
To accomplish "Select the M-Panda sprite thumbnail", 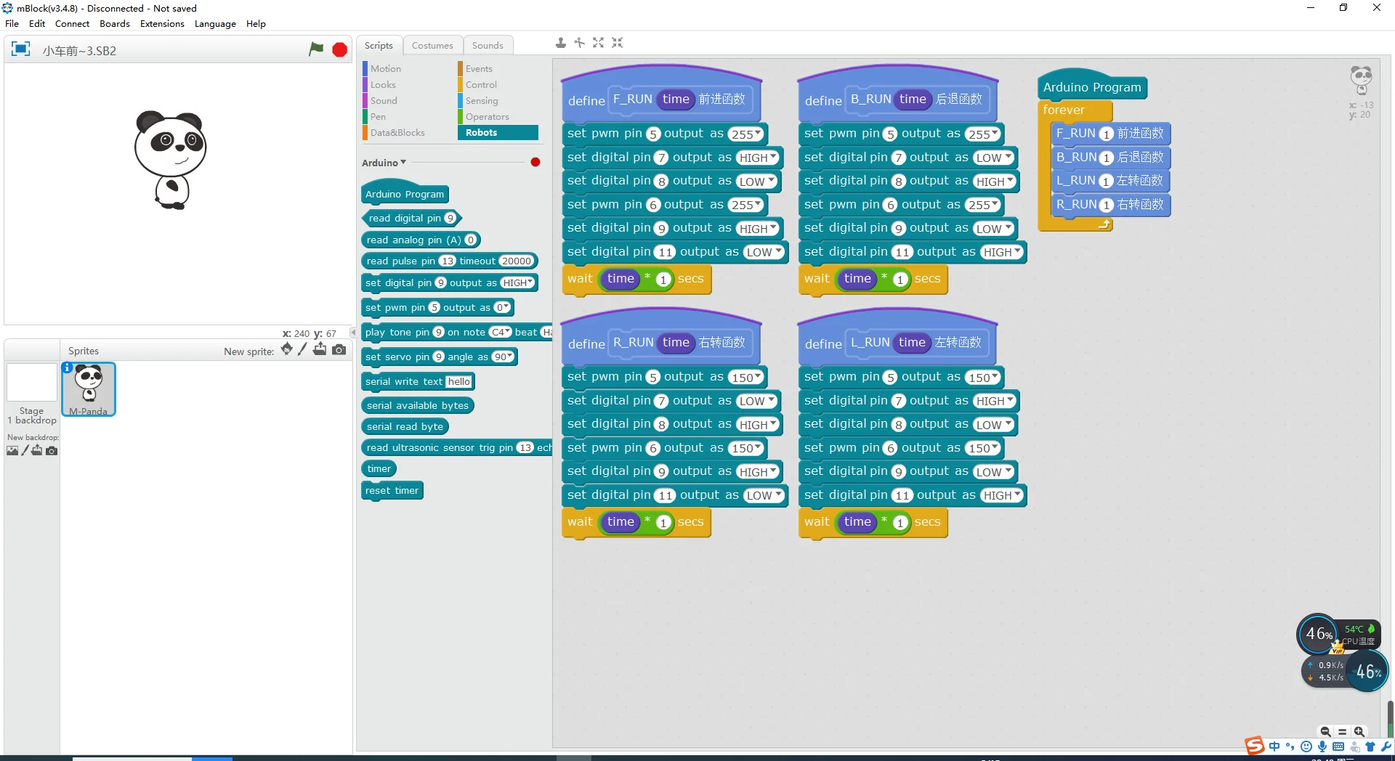I will [89, 388].
